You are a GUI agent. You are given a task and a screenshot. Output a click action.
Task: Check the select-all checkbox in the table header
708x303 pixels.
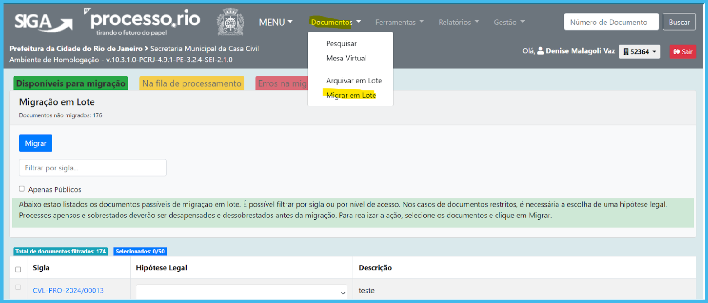click(x=18, y=270)
